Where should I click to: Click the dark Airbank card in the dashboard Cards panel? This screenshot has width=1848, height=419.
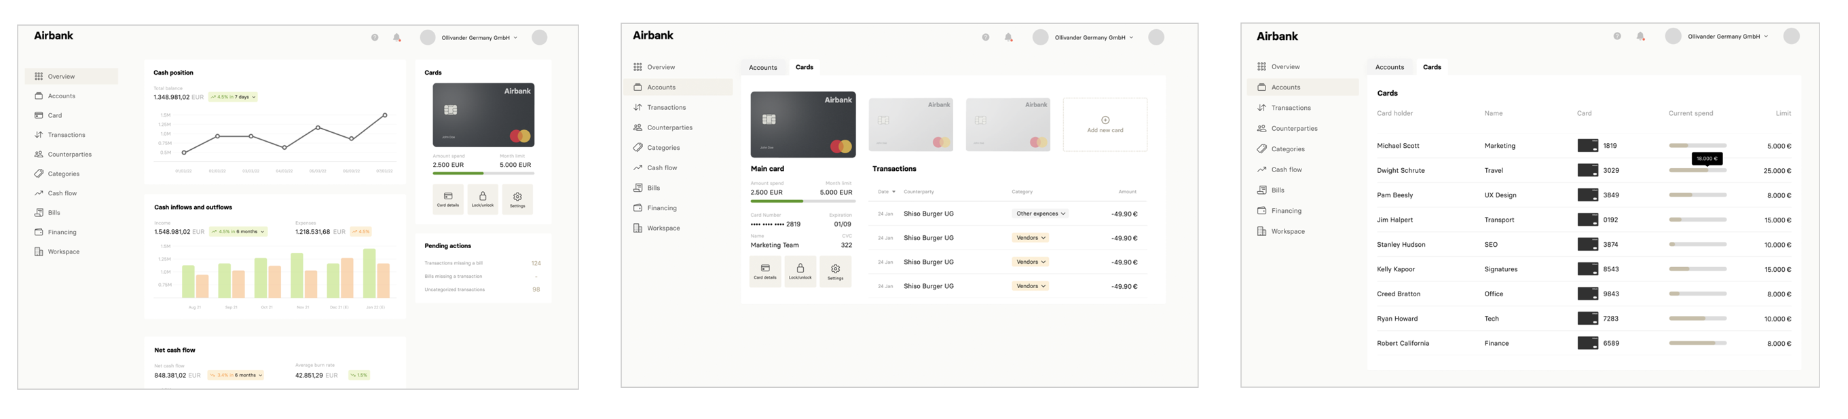[483, 115]
